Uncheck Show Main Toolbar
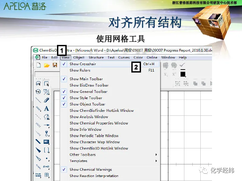Viewport: 242px width, 181px height. 110,79
